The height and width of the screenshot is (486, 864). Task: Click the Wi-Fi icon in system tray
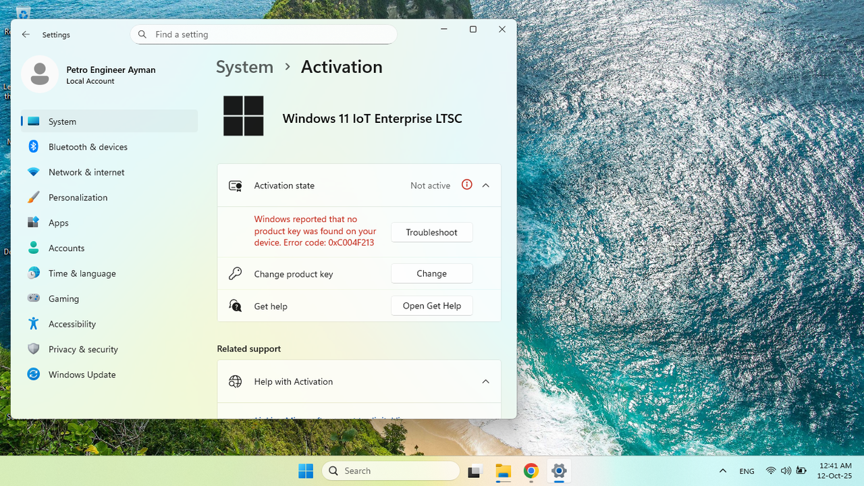pyautogui.click(x=771, y=470)
